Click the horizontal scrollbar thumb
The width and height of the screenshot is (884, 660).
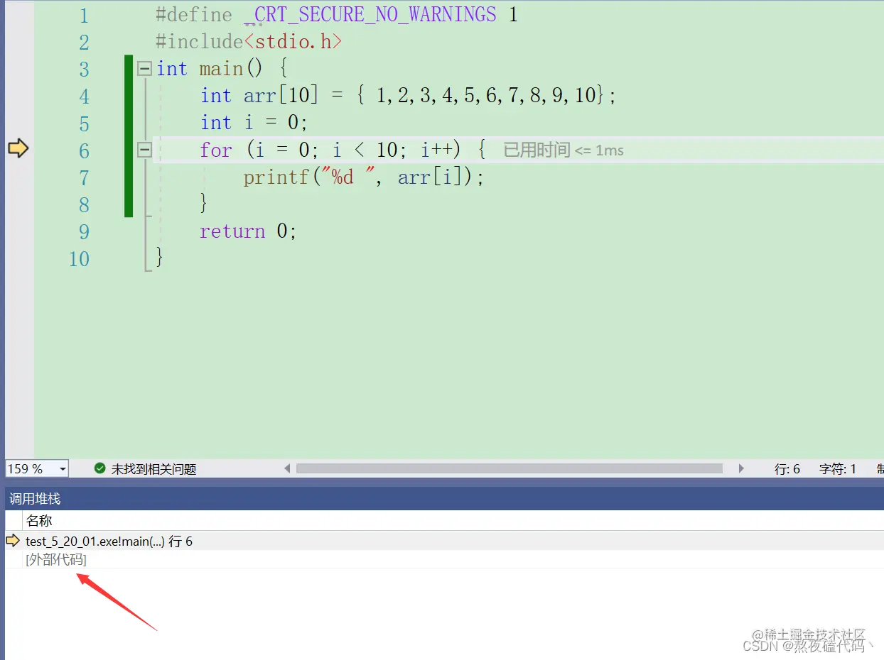tap(509, 468)
